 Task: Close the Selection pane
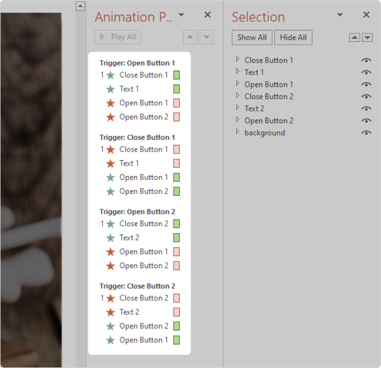coord(366,15)
